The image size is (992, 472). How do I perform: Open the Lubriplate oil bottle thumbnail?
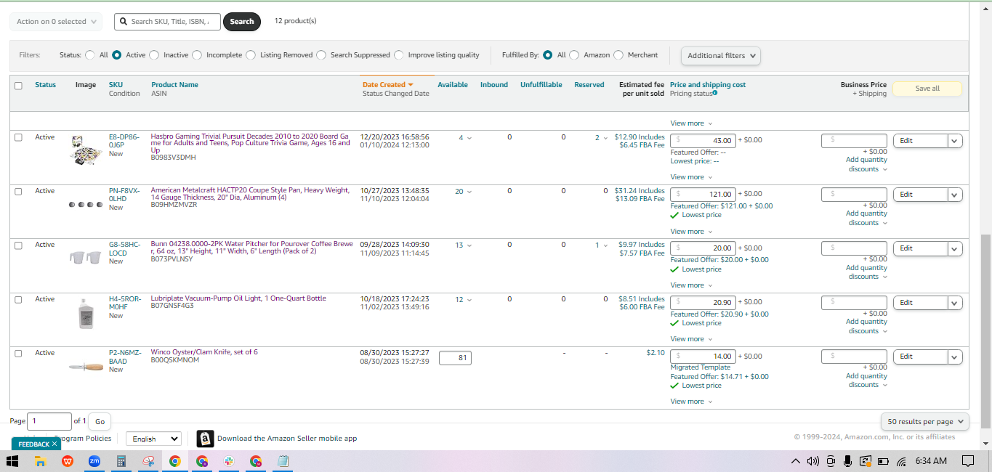pos(86,313)
